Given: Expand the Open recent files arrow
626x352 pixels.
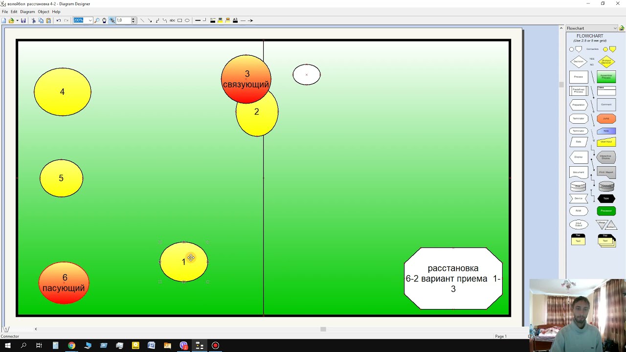Looking at the screenshot, I should [17, 21].
